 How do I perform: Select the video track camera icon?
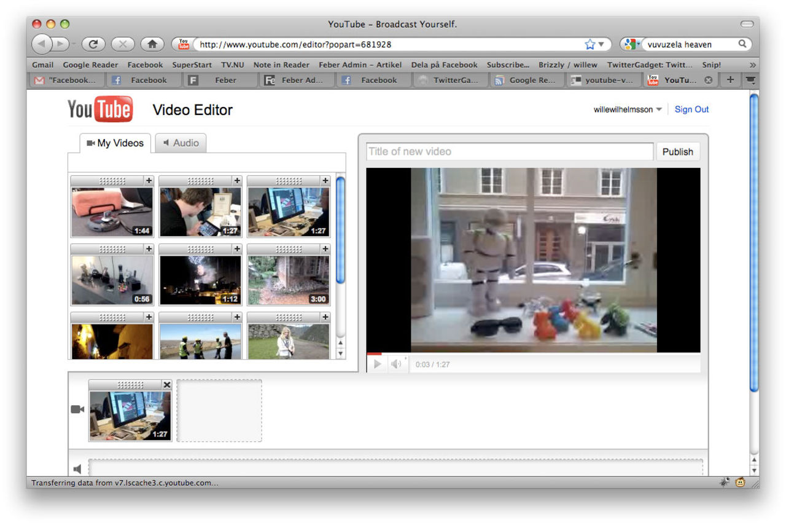[77, 408]
